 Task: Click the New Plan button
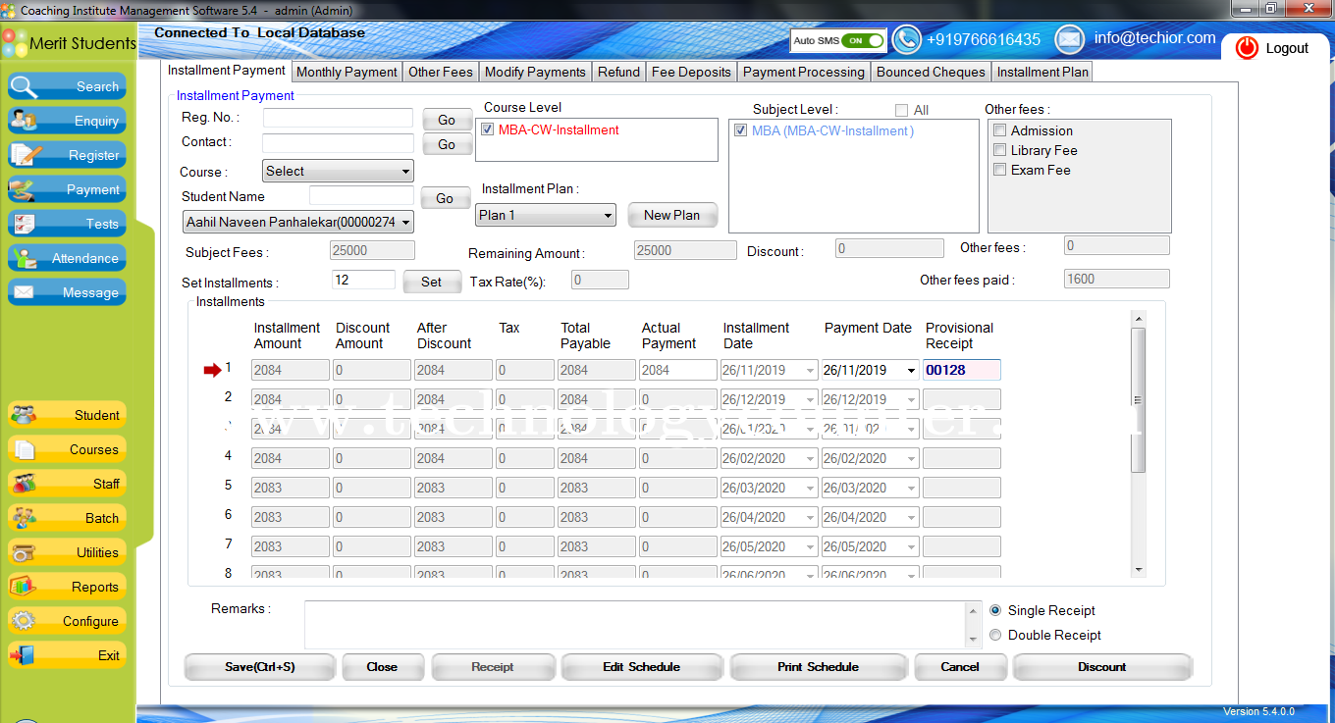click(x=672, y=215)
